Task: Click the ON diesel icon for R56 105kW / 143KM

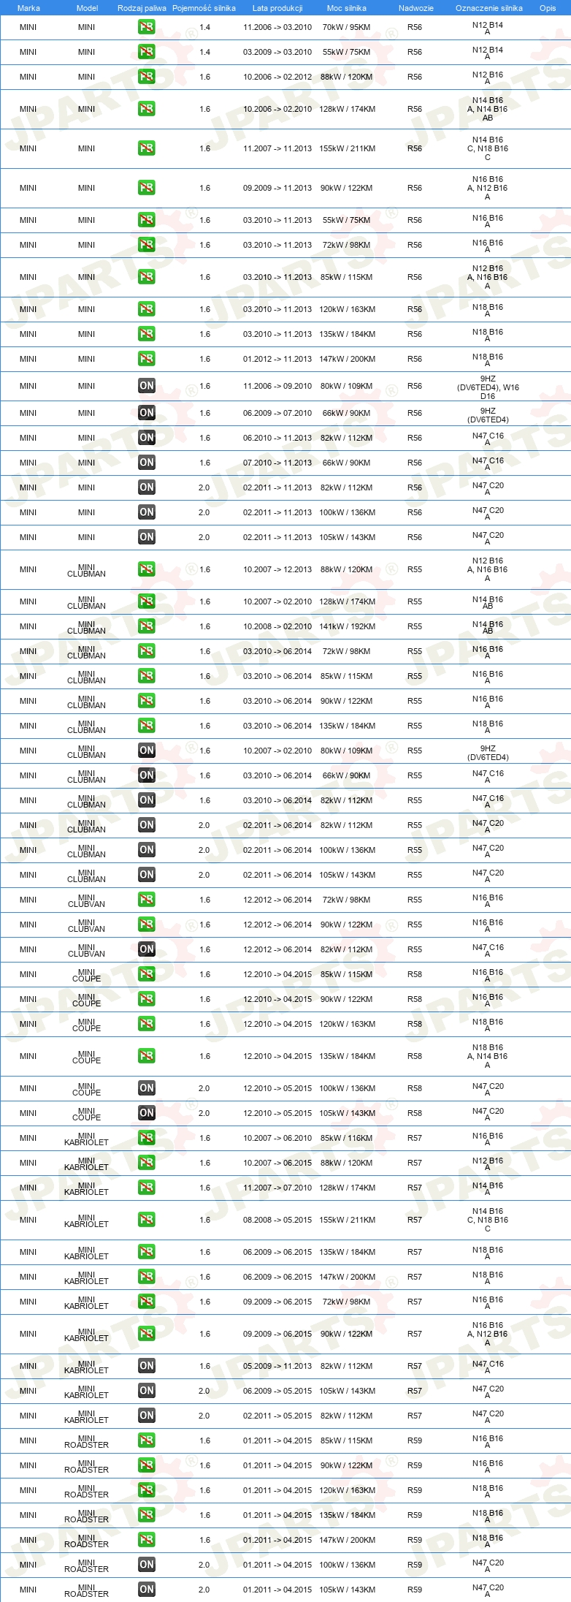Action: (147, 537)
